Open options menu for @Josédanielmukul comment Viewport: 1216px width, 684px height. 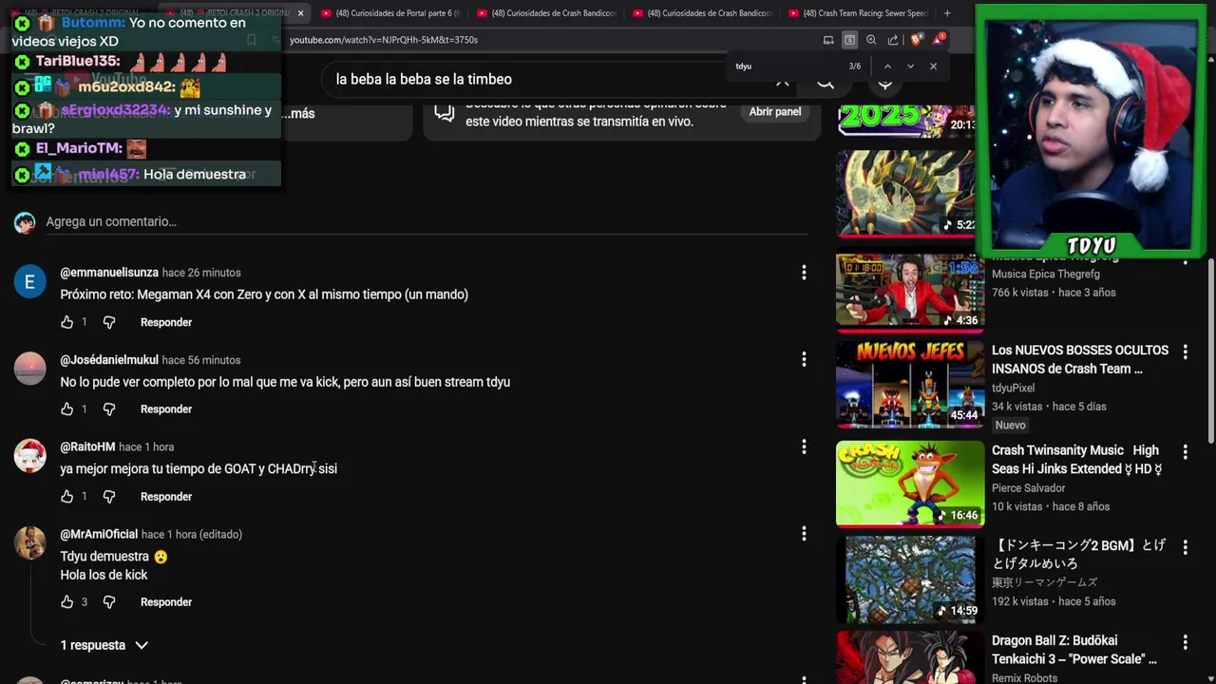pyautogui.click(x=804, y=359)
